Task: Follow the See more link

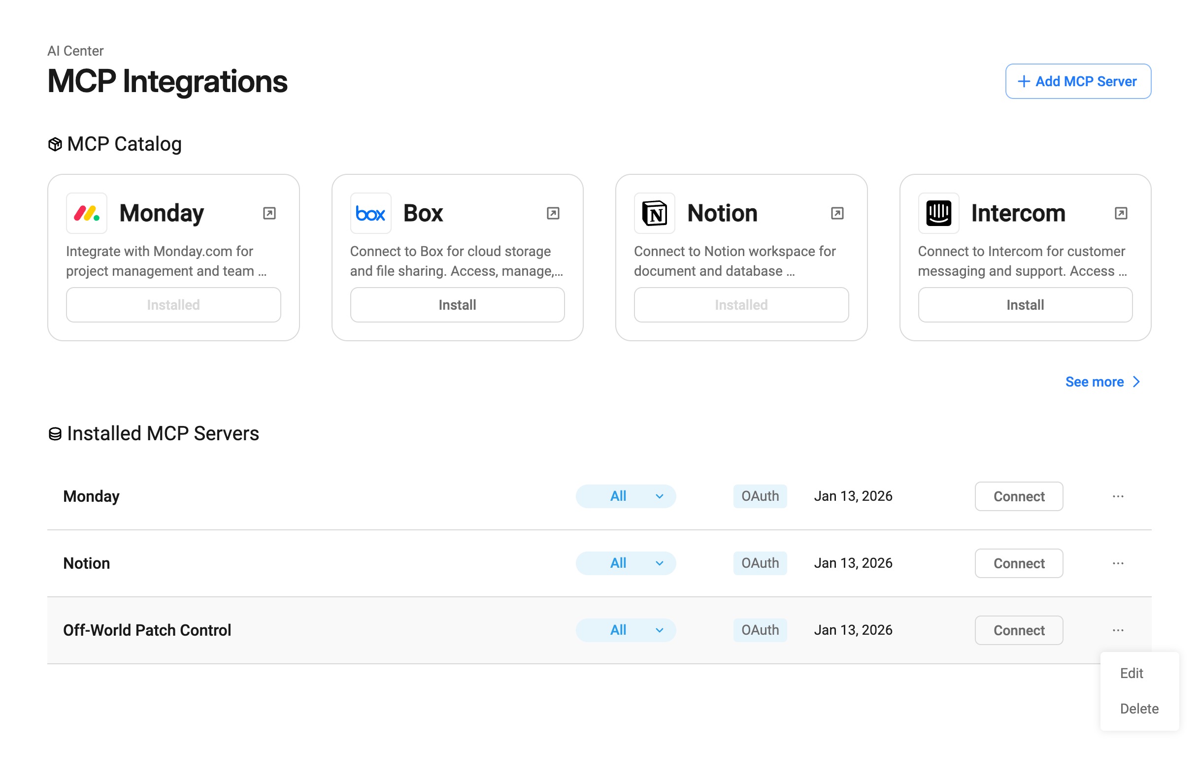Action: 1102,382
